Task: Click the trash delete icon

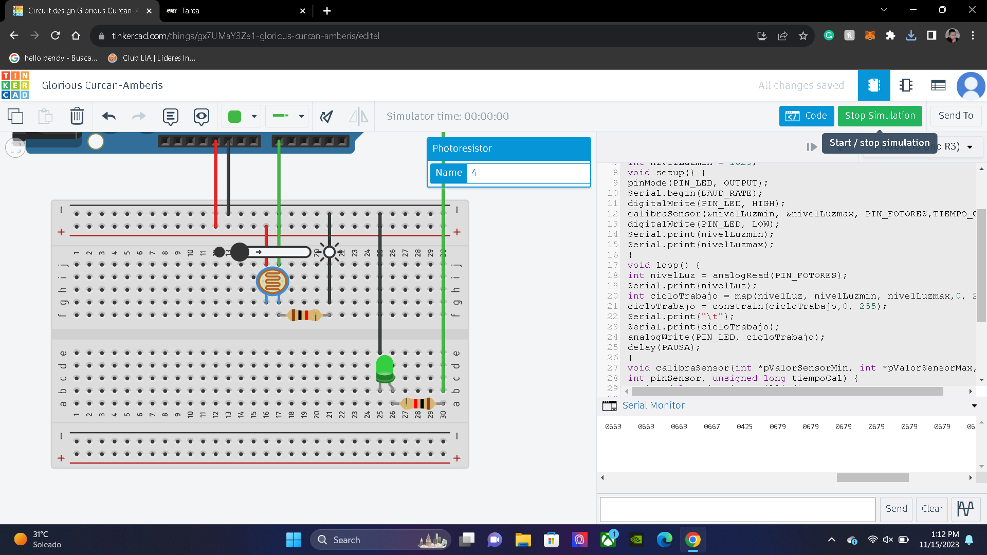Action: [x=77, y=116]
